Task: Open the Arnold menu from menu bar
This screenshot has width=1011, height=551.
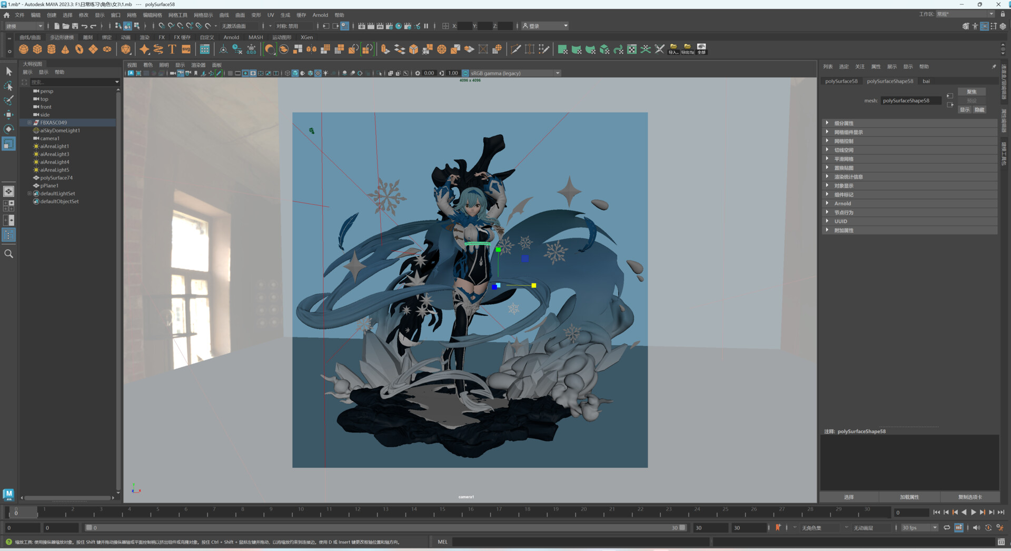Action: pos(320,15)
